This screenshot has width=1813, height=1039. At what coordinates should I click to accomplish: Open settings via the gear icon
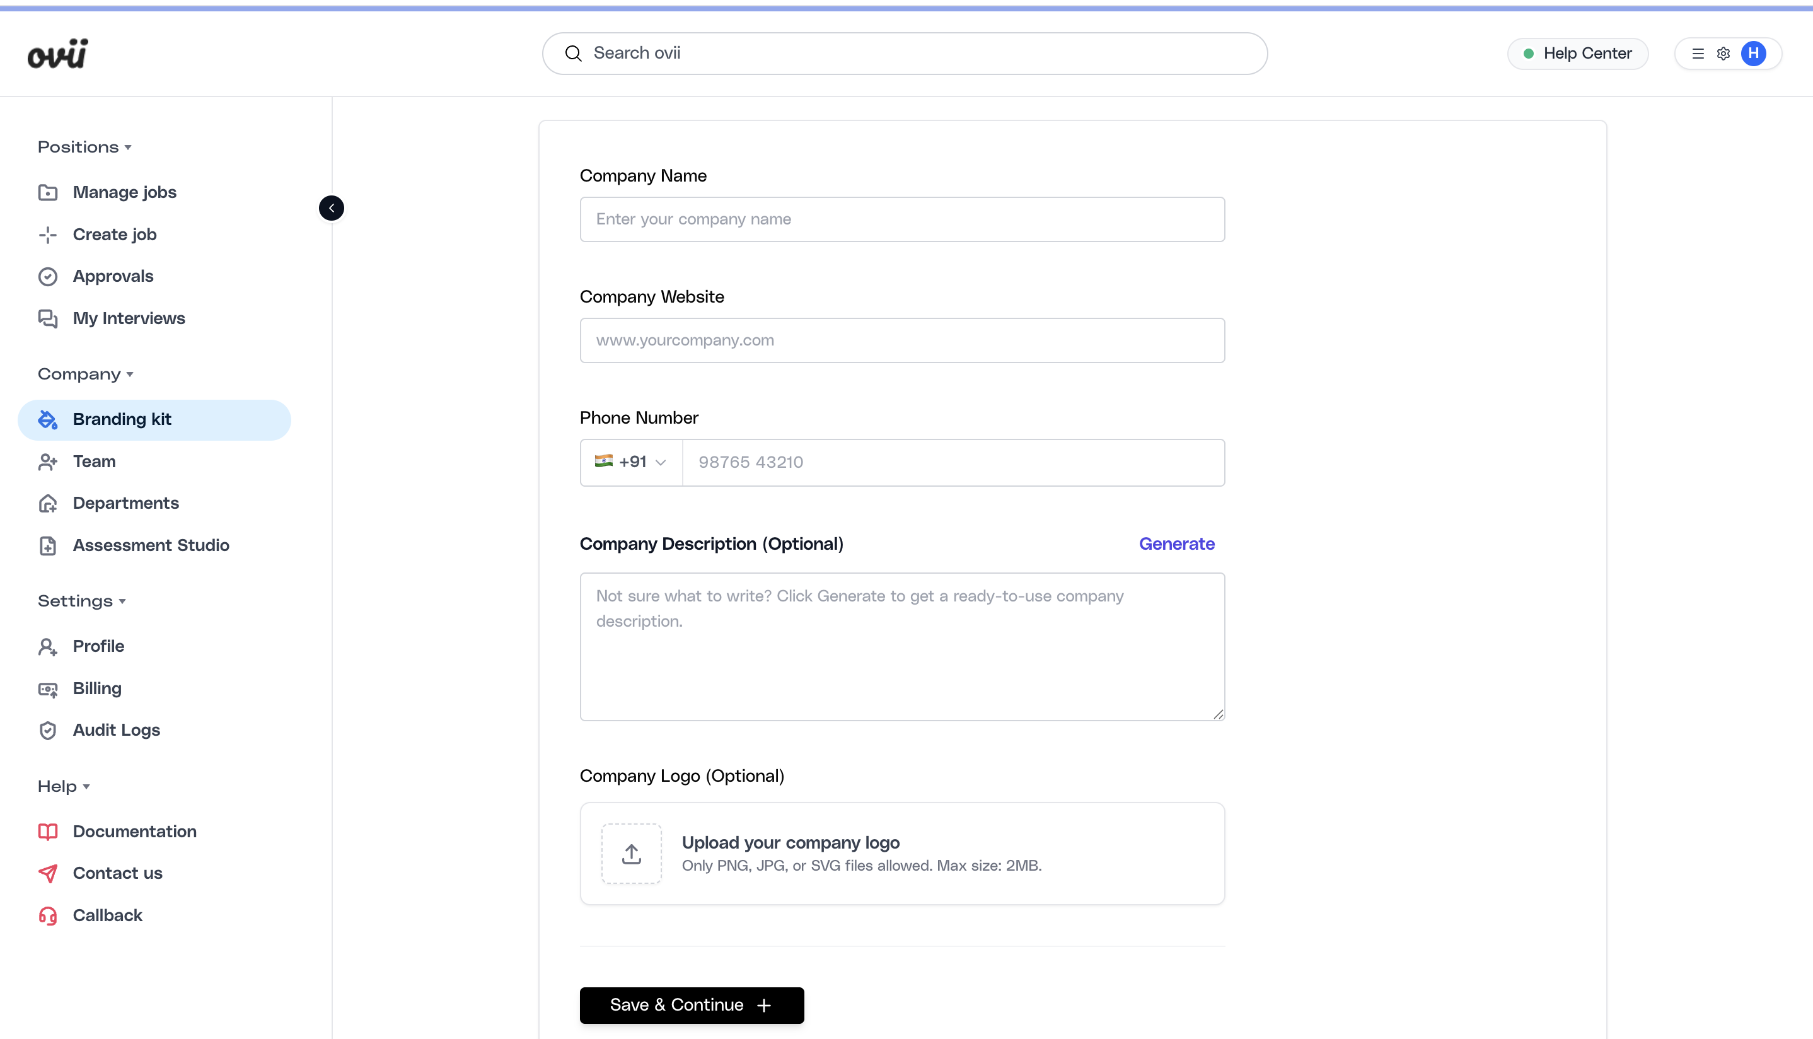click(1724, 53)
